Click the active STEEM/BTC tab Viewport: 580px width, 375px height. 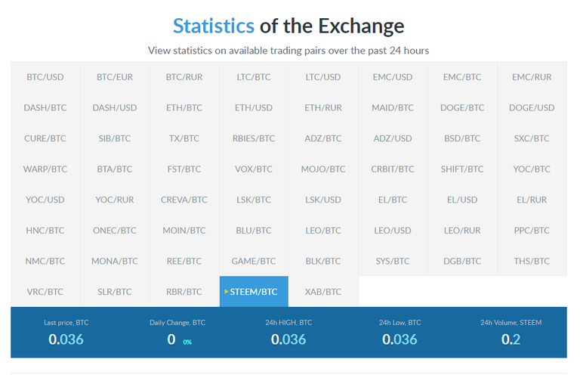click(254, 292)
